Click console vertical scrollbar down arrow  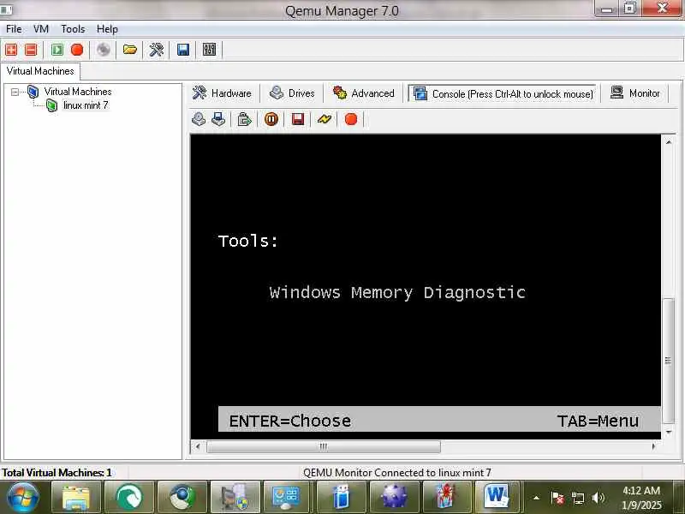pyautogui.click(x=669, y=433)
